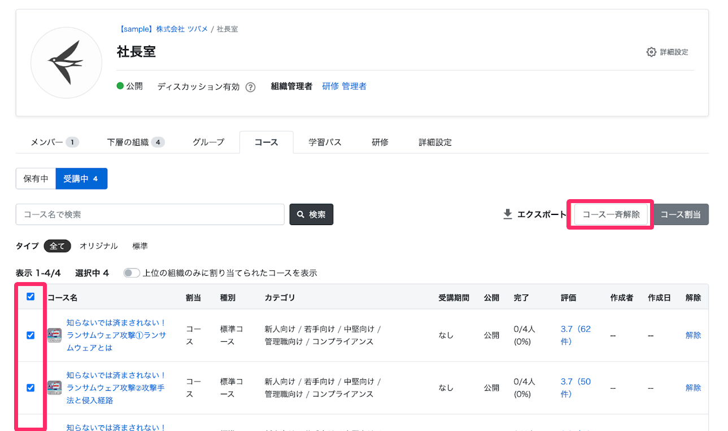
Task: Select the 受講中 segment button
Action: [x=81, y=179]
